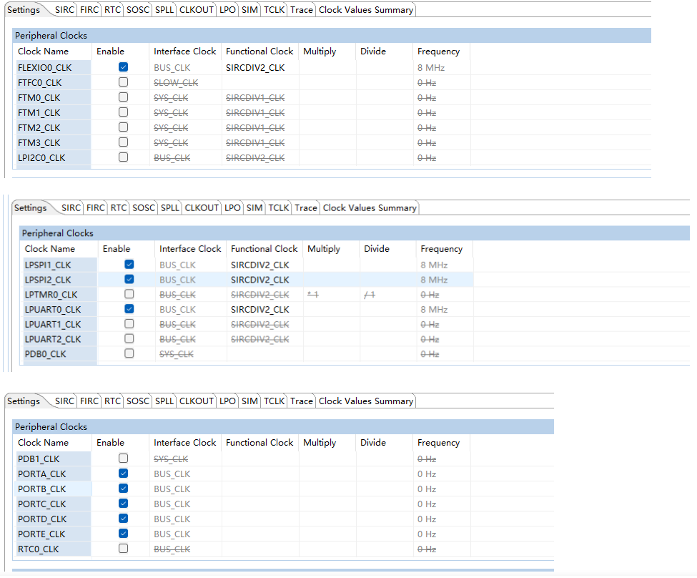Enable the PDB1_CLK checkbox

123,459
